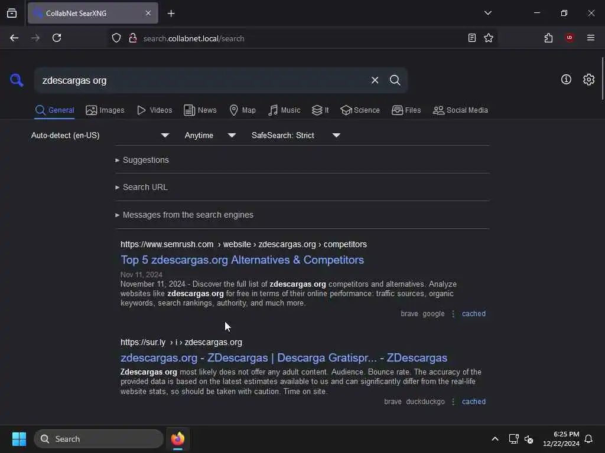Click the semrush.com result URL
This screenshot has height=453, width=605.
(x=243, y=245)
